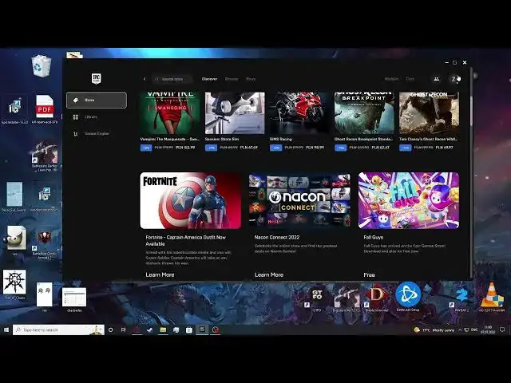Go back with the left chevron arrow

pos(145,79)
